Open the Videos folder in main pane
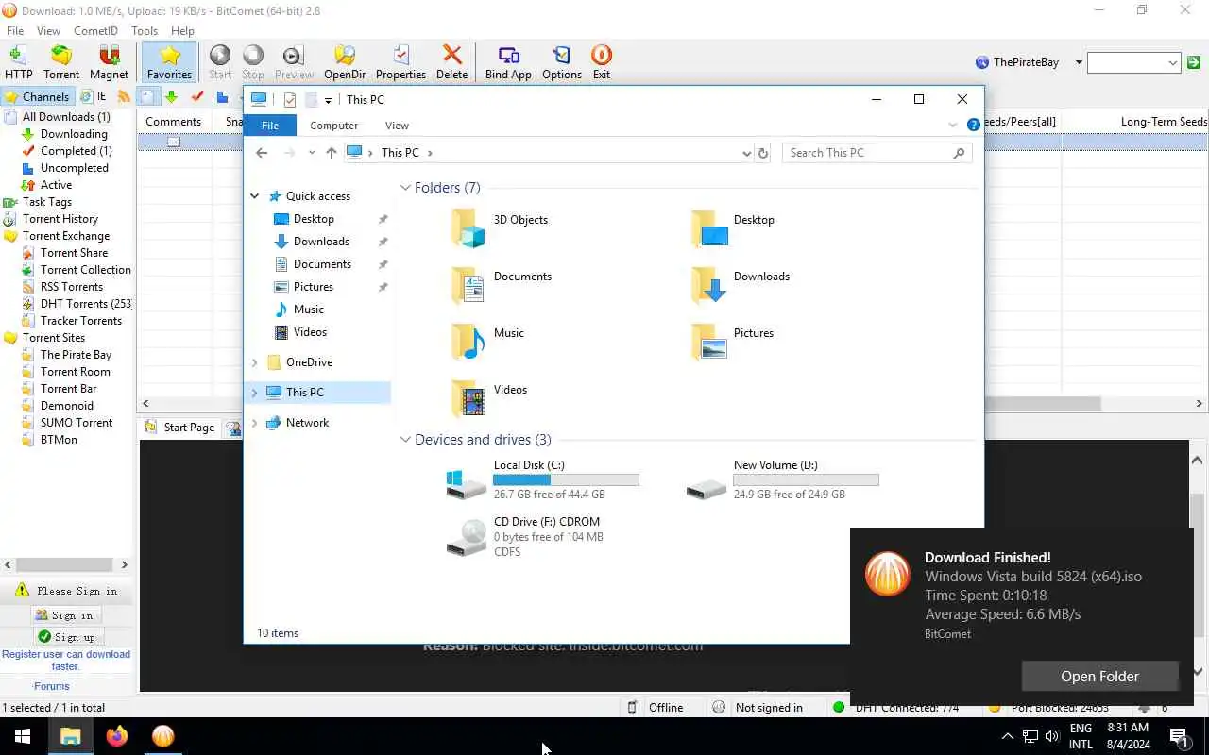This screenshot has height=755, width=1209. (x=489, y=396)
